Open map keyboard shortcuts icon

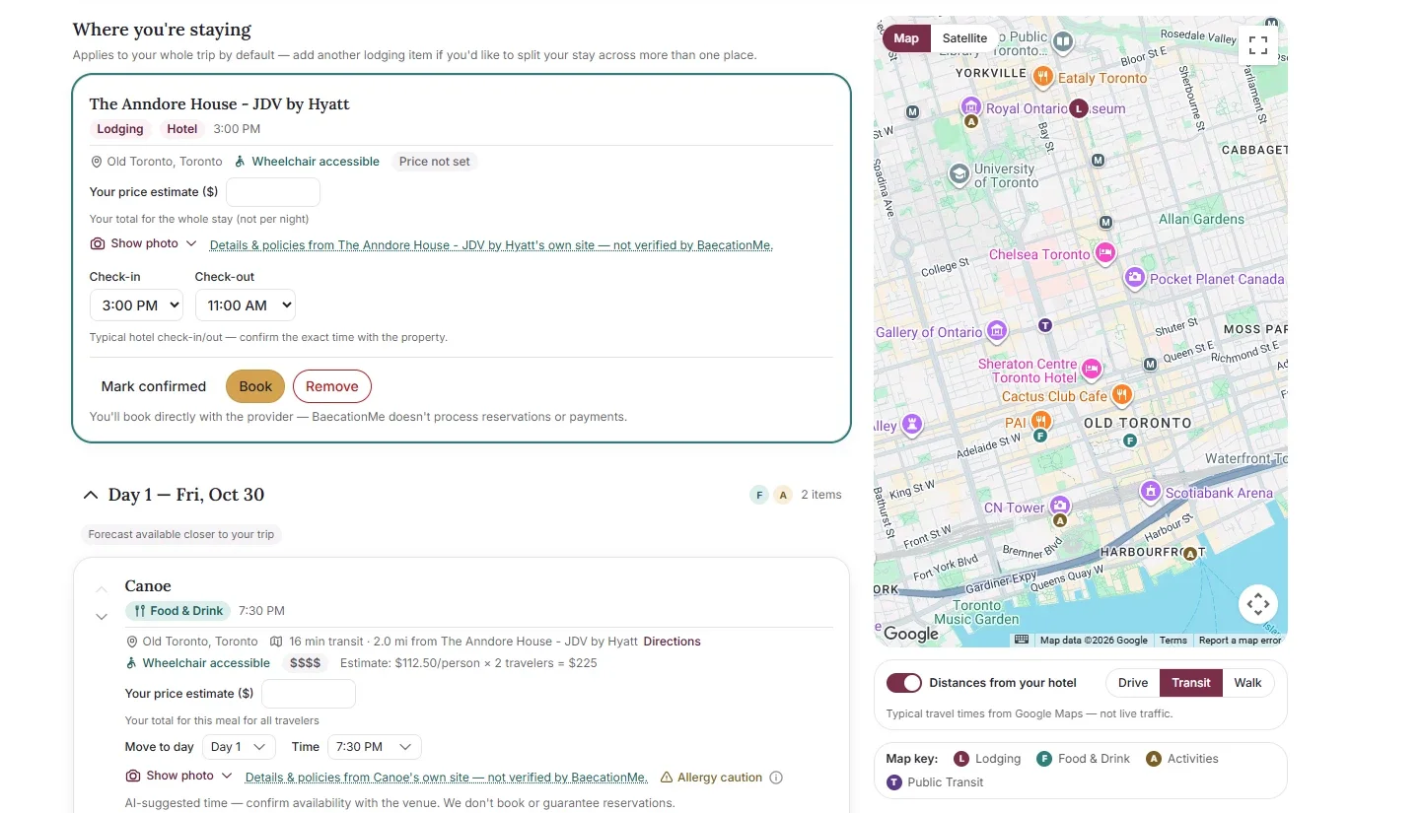tap(1022, 640)
